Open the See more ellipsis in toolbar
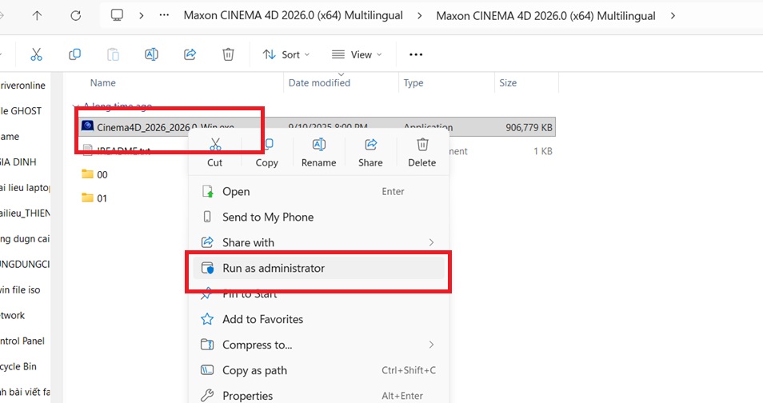Image resolution: width=763 pixels, height=403 pixels. tap(416, 54)
